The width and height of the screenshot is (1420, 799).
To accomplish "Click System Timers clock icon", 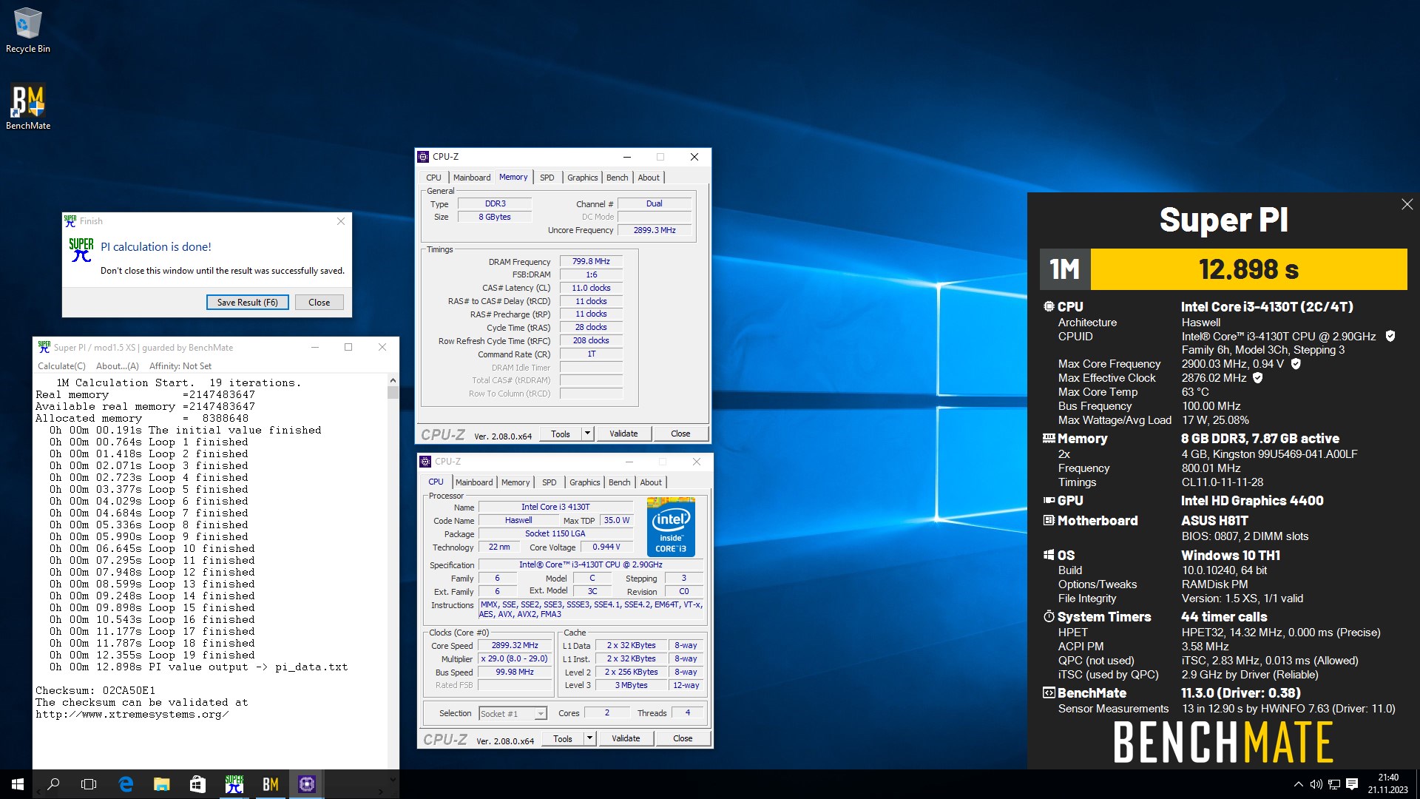I will click(x=1049, y=616).
